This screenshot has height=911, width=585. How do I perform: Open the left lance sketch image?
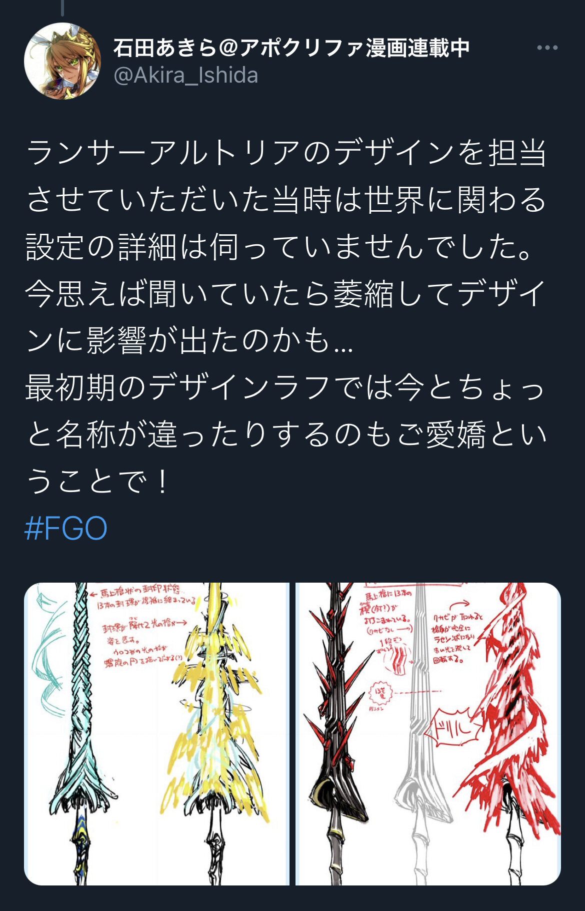[x=156, y=734]
